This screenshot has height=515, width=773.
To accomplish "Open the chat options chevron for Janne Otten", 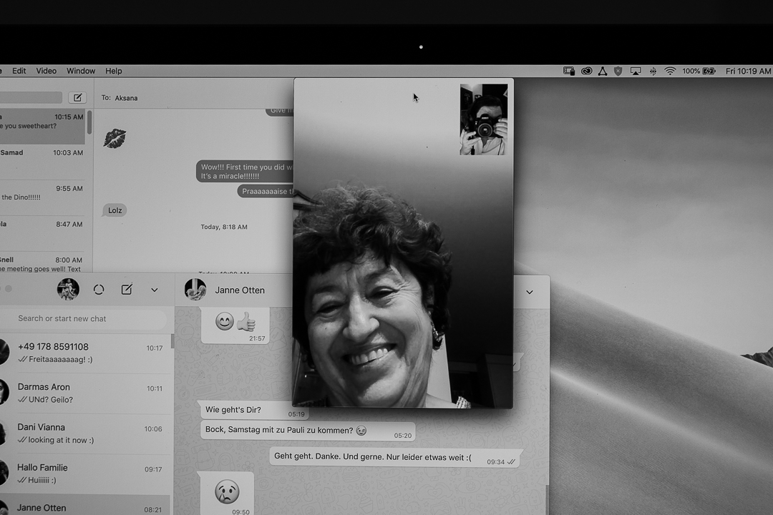I will [x=530, y=292].
